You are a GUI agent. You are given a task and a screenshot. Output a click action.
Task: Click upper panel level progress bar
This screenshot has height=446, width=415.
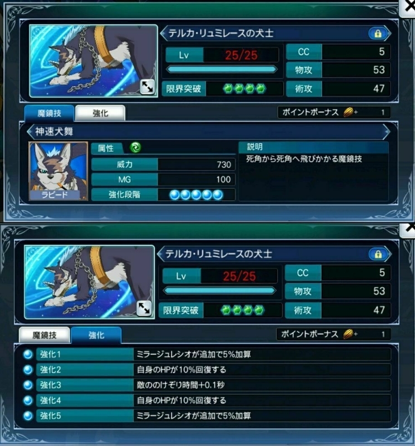pyautogui.click(x=222, y=69)
